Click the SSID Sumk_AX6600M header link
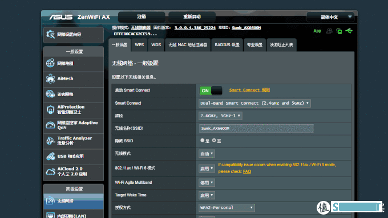The width and height of the screenshot is (388, 218). [246, 28]
